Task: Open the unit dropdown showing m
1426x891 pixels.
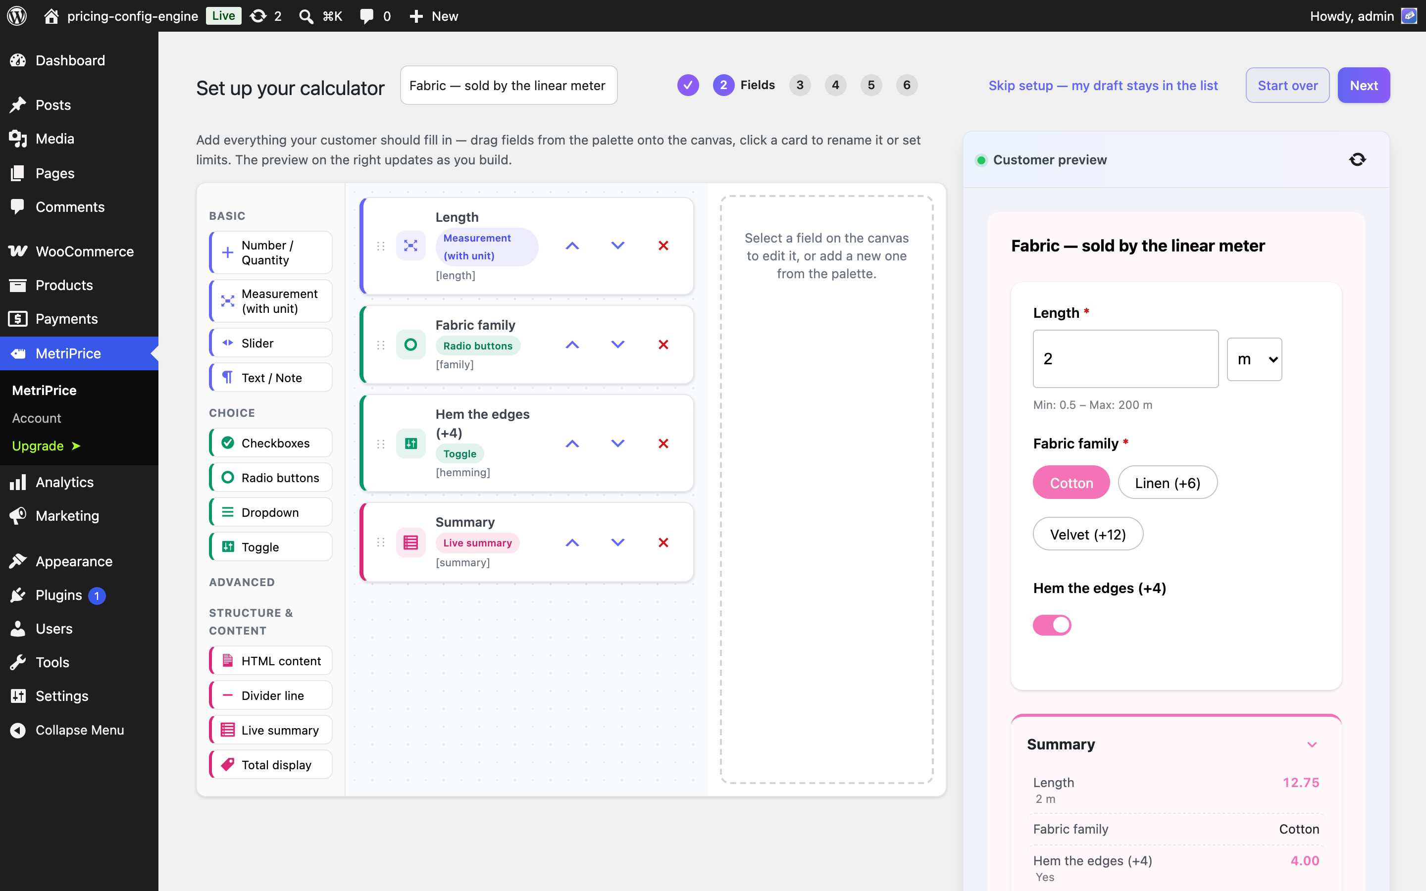Action: tap(1255, 359)
